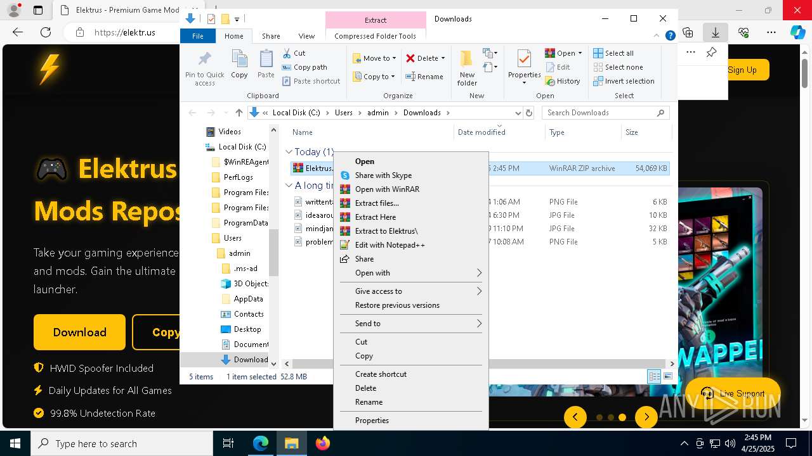
Task: Click Paste shortcut in ribbon
Action: 311,81
